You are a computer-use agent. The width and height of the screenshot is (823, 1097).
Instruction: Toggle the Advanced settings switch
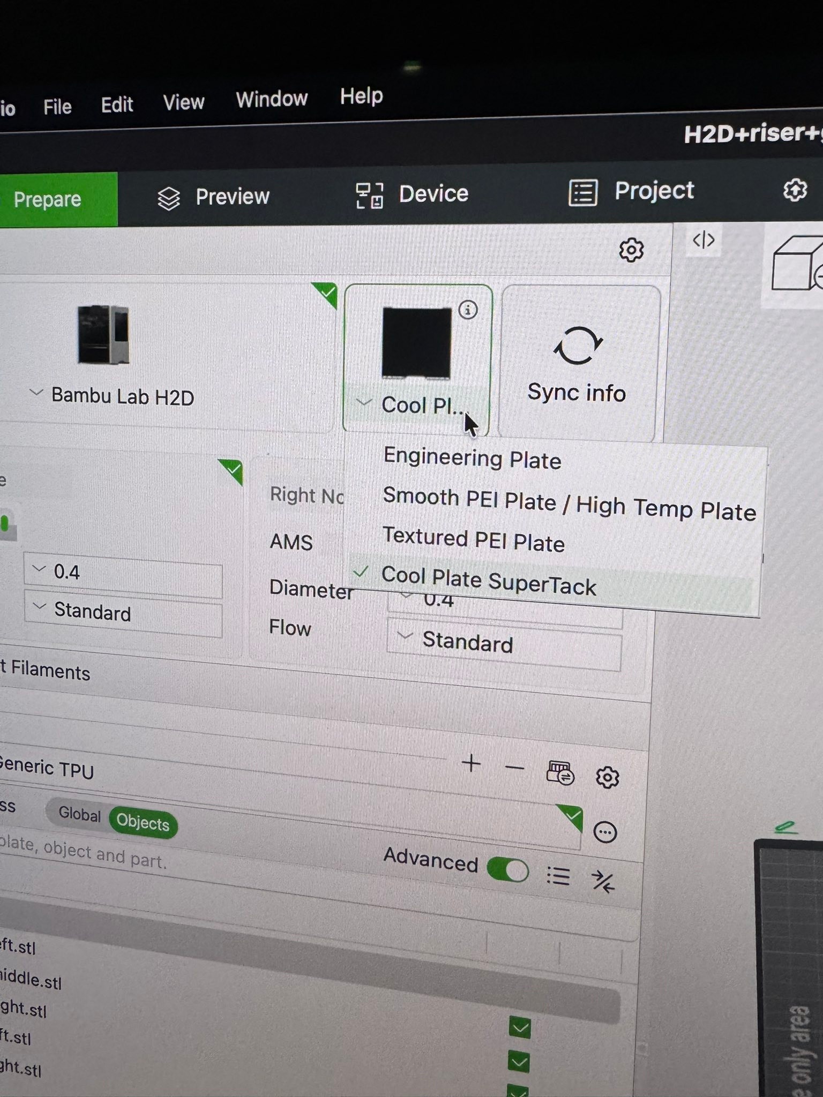(x=507, y=870)
